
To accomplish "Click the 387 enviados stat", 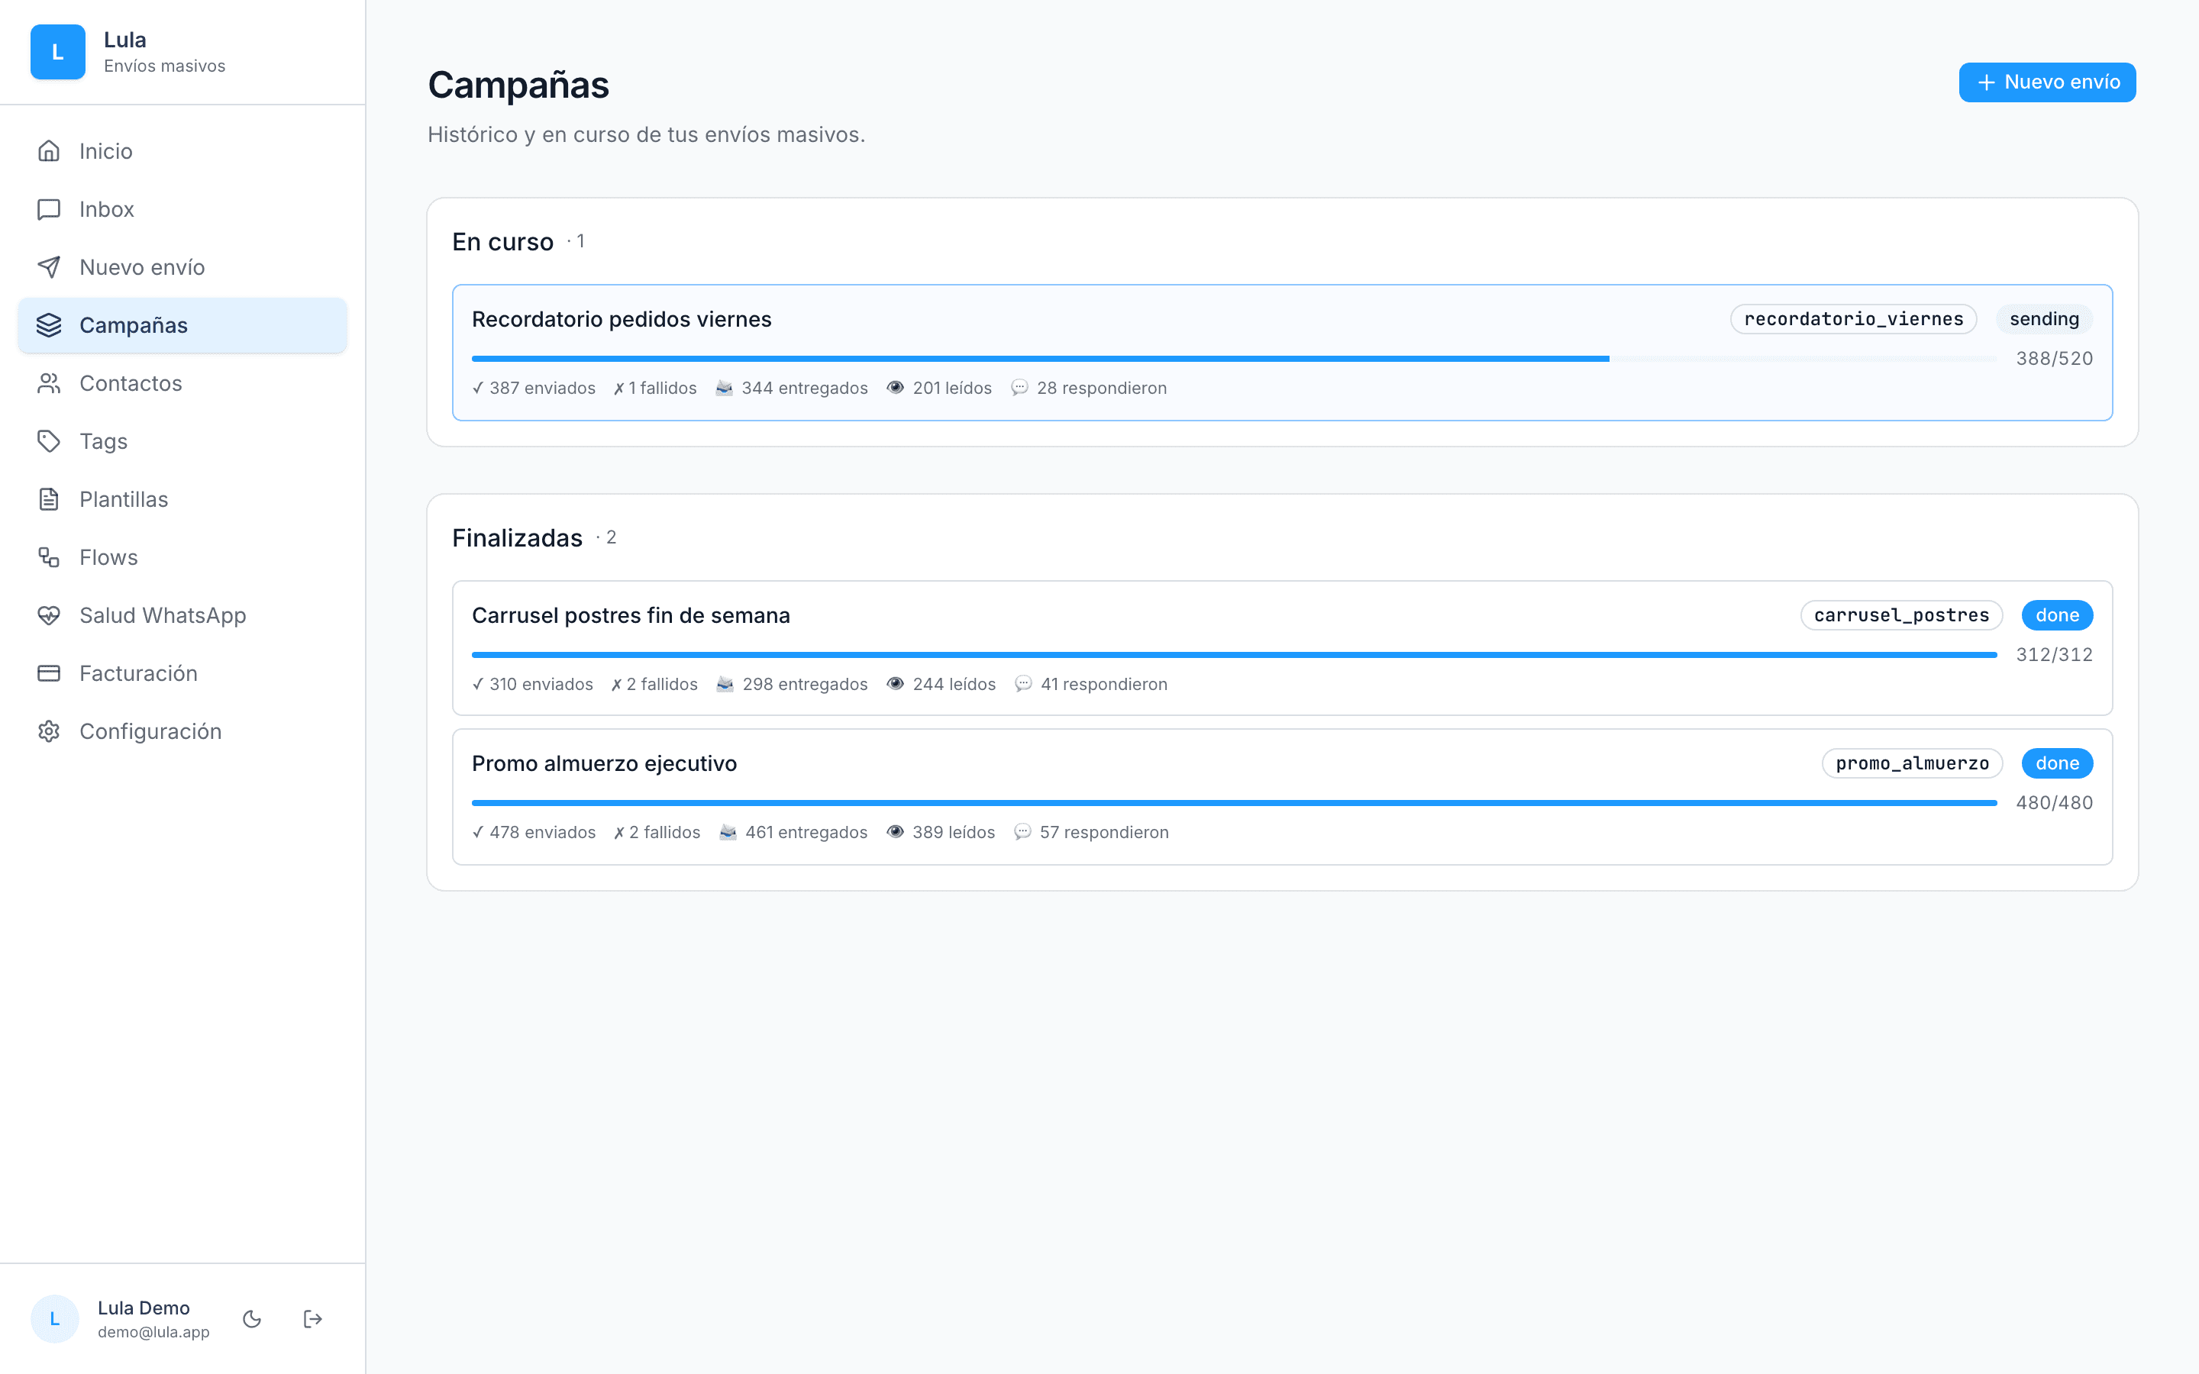I will pyautogui.click(x=534, y=388).
